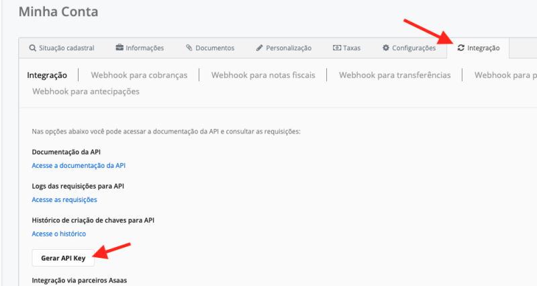The width and height of the screenshot is (537, 286).
Task: Click the refresh icon on Integração tab
Action: (x=460, y=48)
